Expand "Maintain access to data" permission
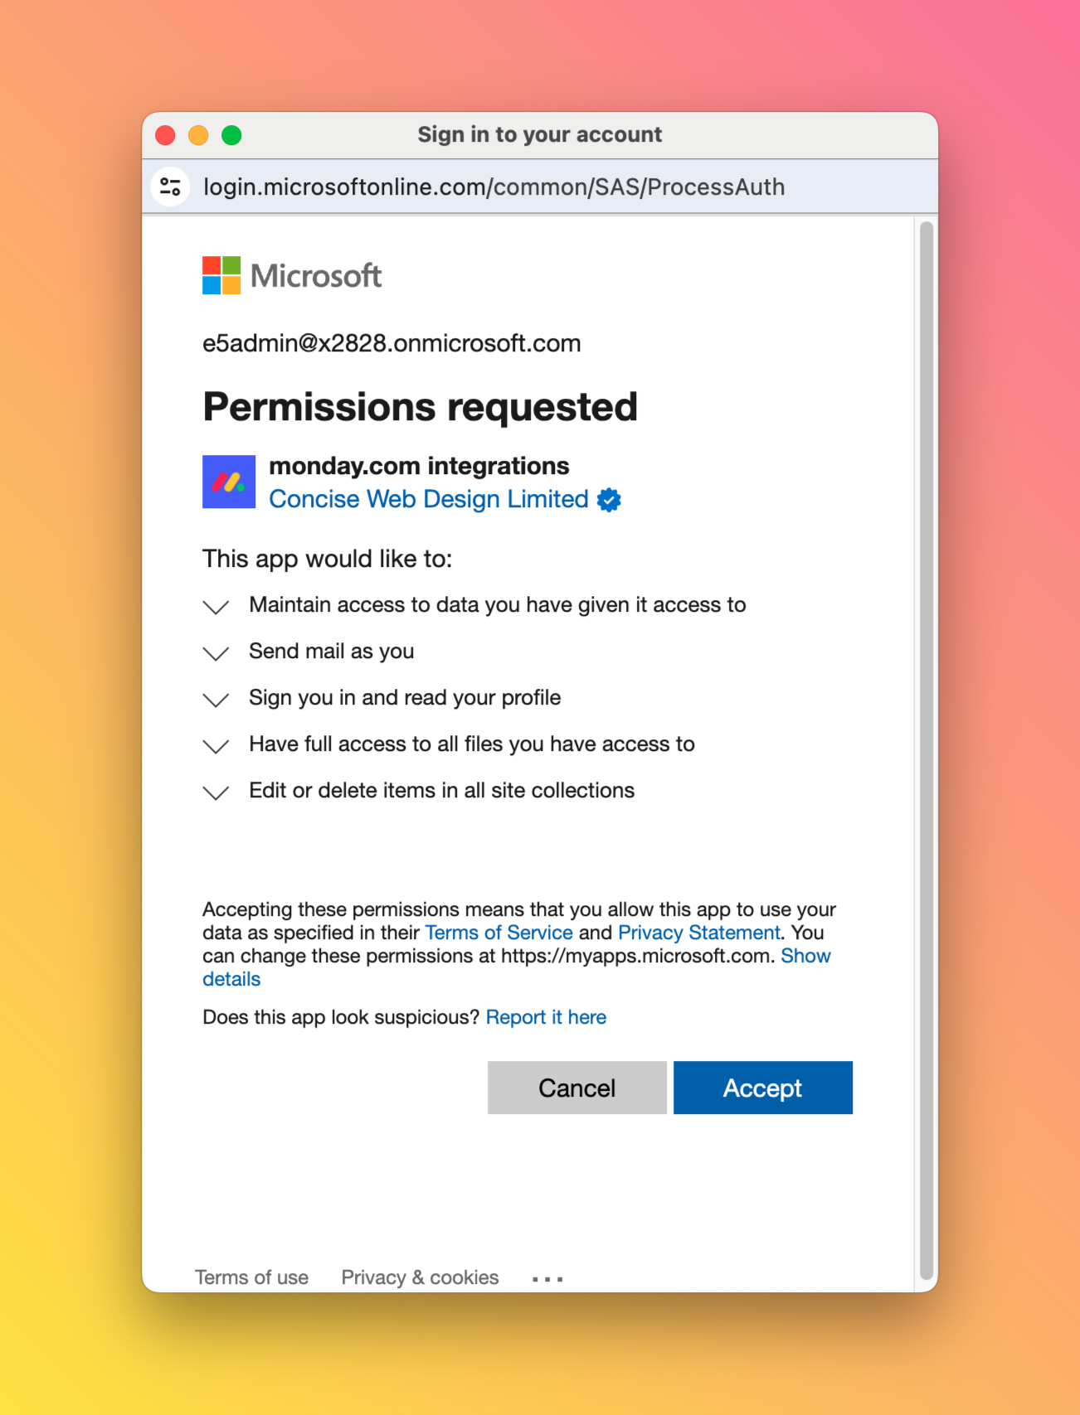 click(216, 607)
